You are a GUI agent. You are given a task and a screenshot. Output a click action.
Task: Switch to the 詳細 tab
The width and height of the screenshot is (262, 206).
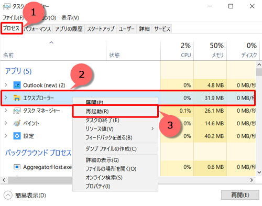[x=144, y=29]
